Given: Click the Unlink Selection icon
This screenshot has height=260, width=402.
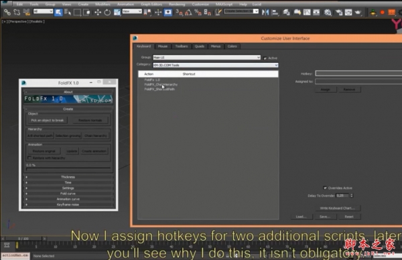Looking at the screenshot, I should click(17, 12).
